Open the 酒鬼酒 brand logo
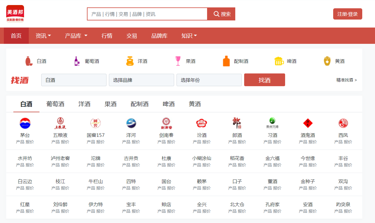The image size is (375, 223). click(x=308, y=123)
